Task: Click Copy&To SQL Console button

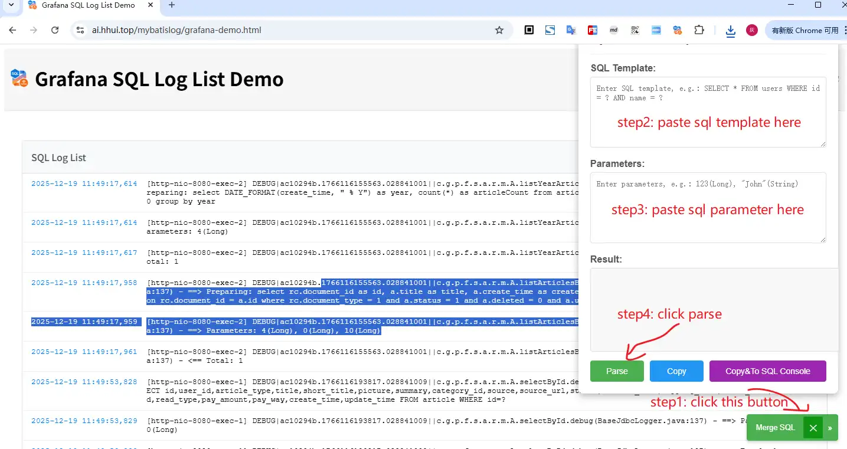Action: click(767, 371)
